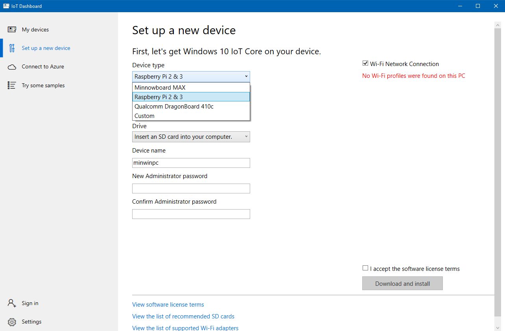Click the Device name text field
This screenshot has height=331, width=505.
(x=191, y=163)
